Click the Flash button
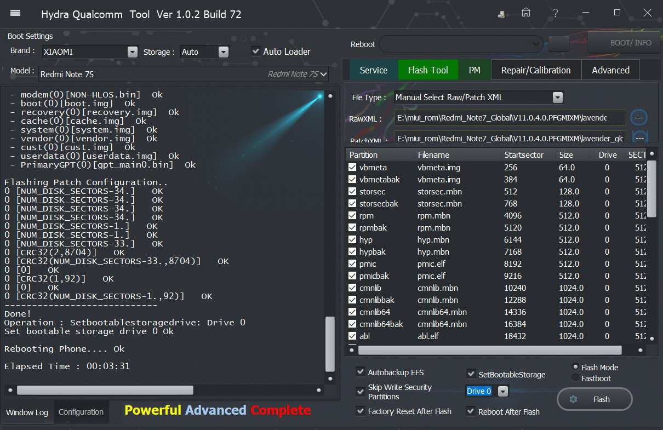 pos(595,399)
